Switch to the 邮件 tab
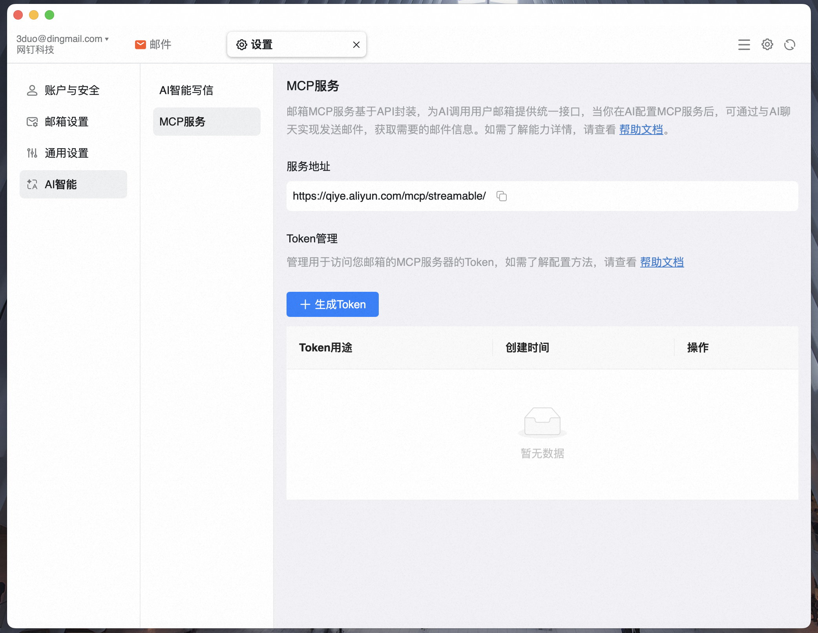 point(160,45)
